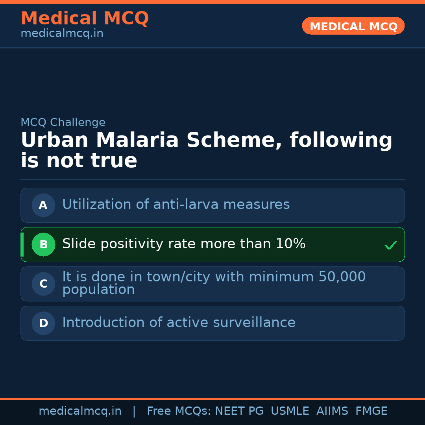Visit medicalmcq.in link under header title
The image size is (425, 425).
pyautogui.click(x=62, y=34)
